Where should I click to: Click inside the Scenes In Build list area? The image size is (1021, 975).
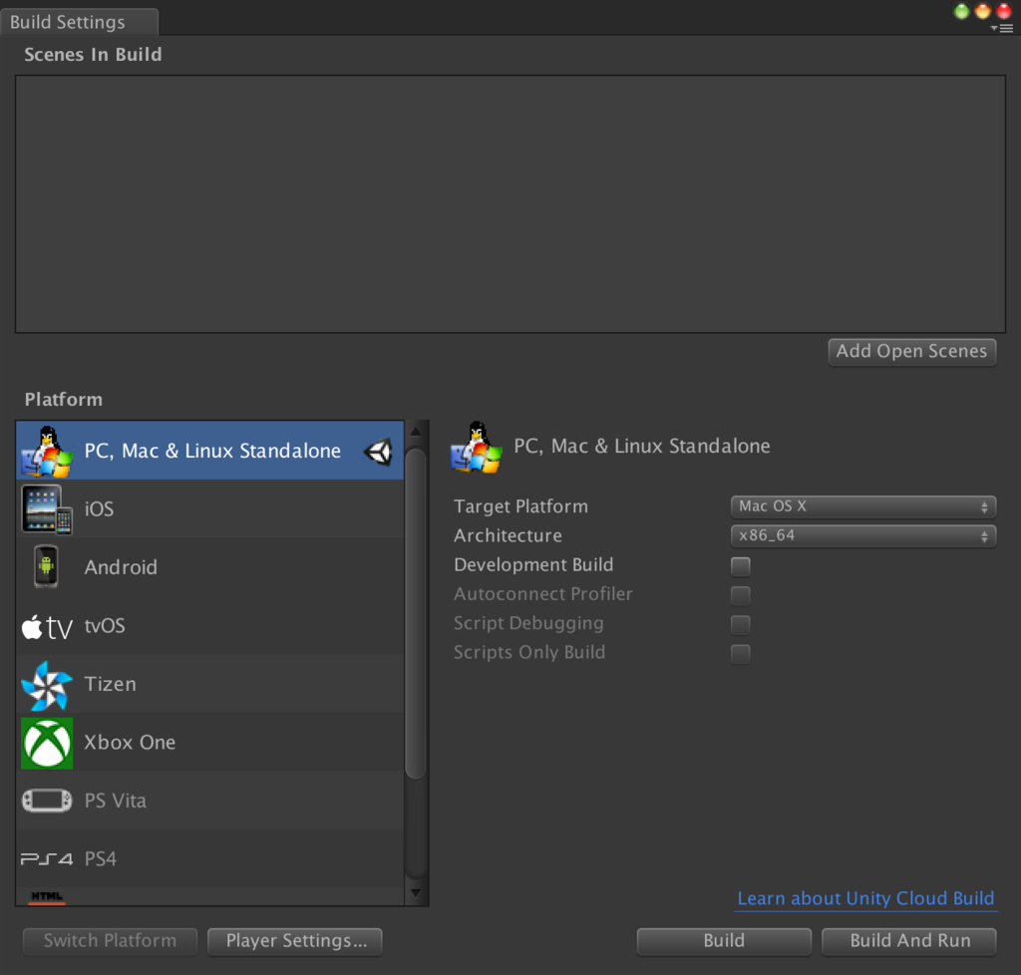pos(510,203)
